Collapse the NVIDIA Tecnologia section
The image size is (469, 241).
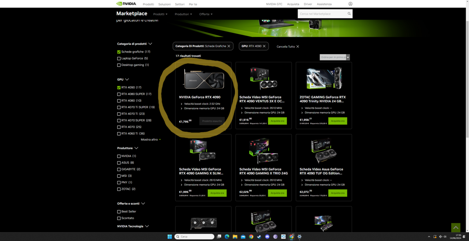click(147, 226)
